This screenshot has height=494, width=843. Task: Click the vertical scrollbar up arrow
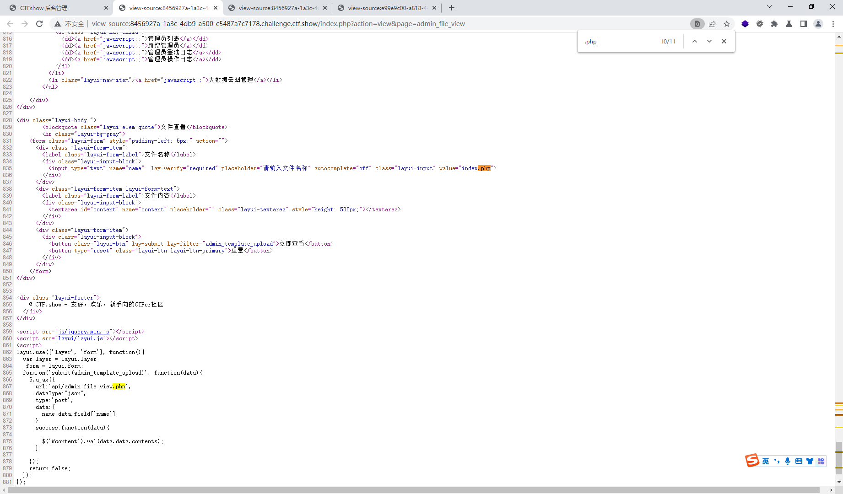839,36
